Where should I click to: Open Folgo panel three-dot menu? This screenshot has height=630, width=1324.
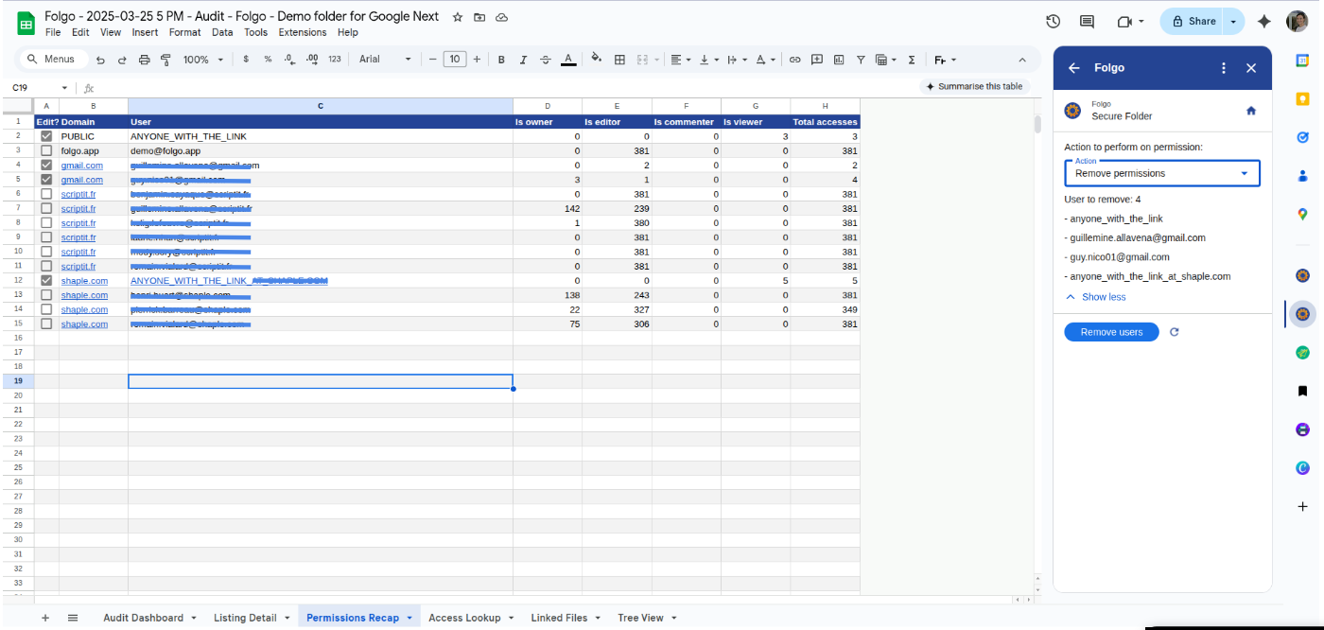(1224, 68)
